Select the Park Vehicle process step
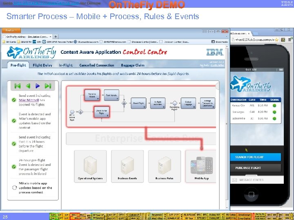294x220 pixels. (111, 95)
